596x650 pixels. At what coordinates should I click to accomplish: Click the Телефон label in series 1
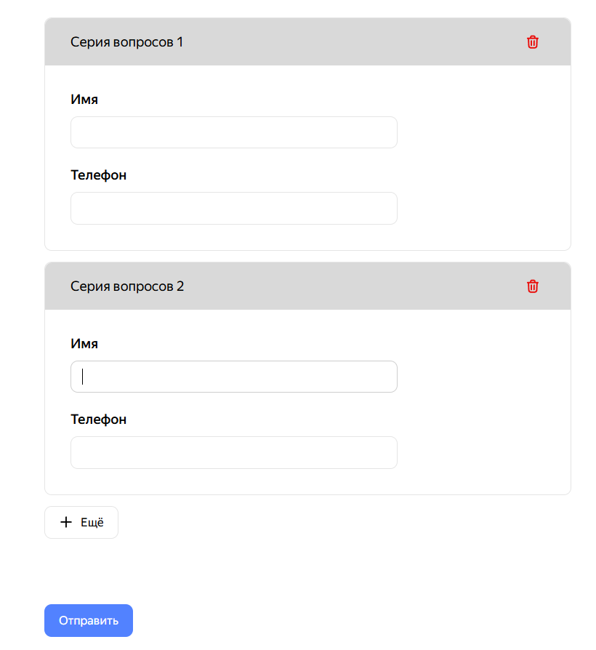[99, 175]
